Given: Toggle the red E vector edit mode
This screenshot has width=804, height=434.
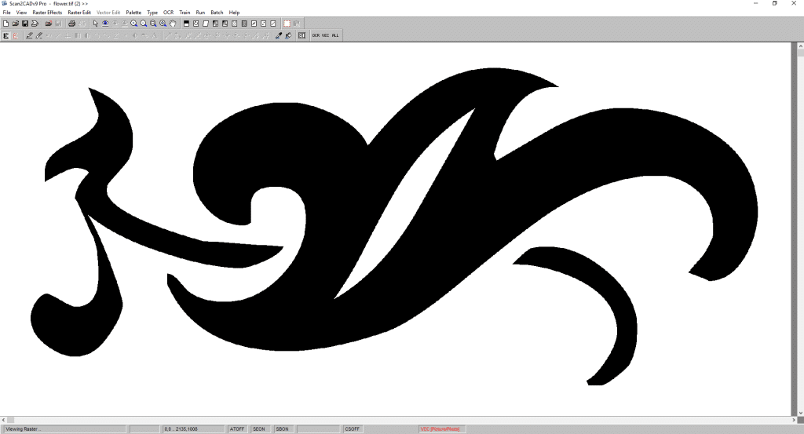Looking at the screenshot, I should (16, 36).
